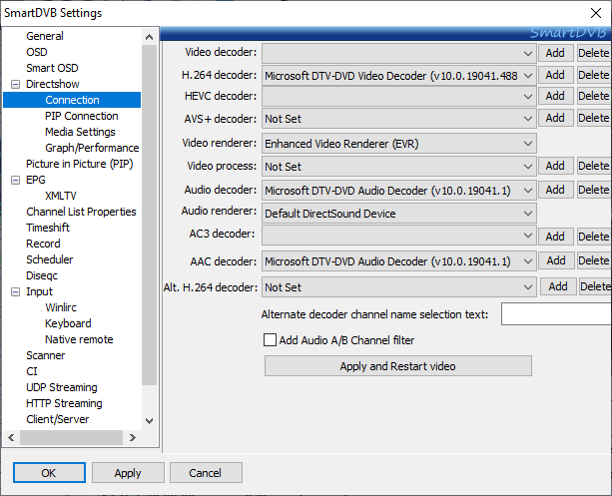The image size is (612, 496).
Task: Click Add next to HEVC decoder
Action: [x=555, y=96]
